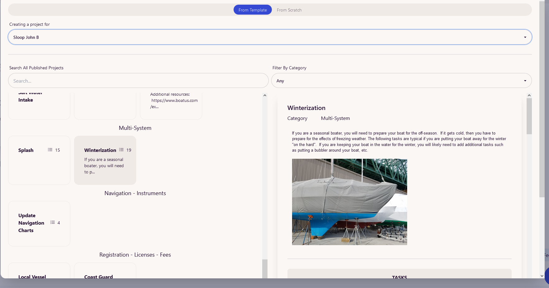Select the Winterization template card
Viewport: 549px width, 288px height.
[x=105, y=160]
